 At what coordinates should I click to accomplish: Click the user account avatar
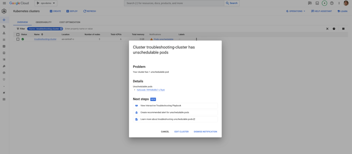(x=346, y=3)
